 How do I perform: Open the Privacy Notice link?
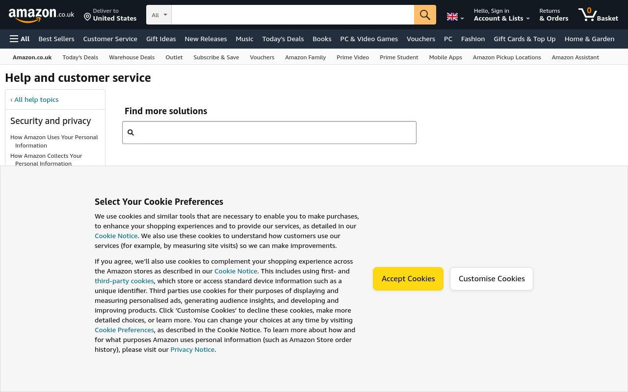tap(192, 349)
